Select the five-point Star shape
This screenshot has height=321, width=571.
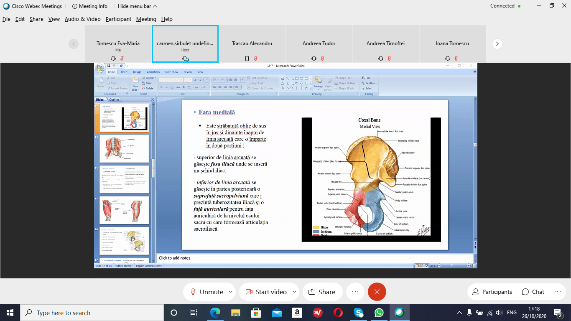pyautogui.click(x=307, y=88)
